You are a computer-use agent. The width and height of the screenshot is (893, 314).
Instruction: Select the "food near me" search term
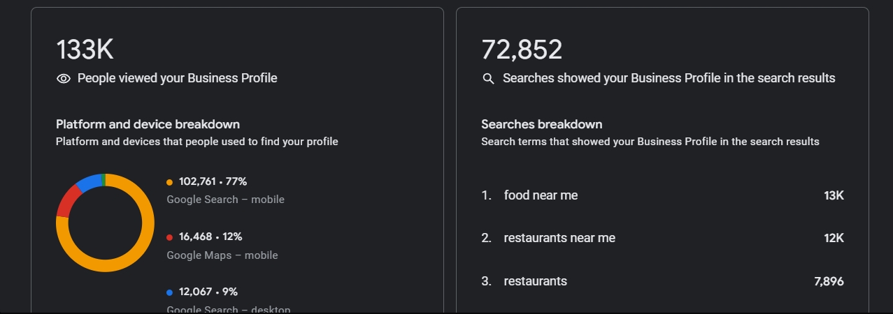click(541, 195)
